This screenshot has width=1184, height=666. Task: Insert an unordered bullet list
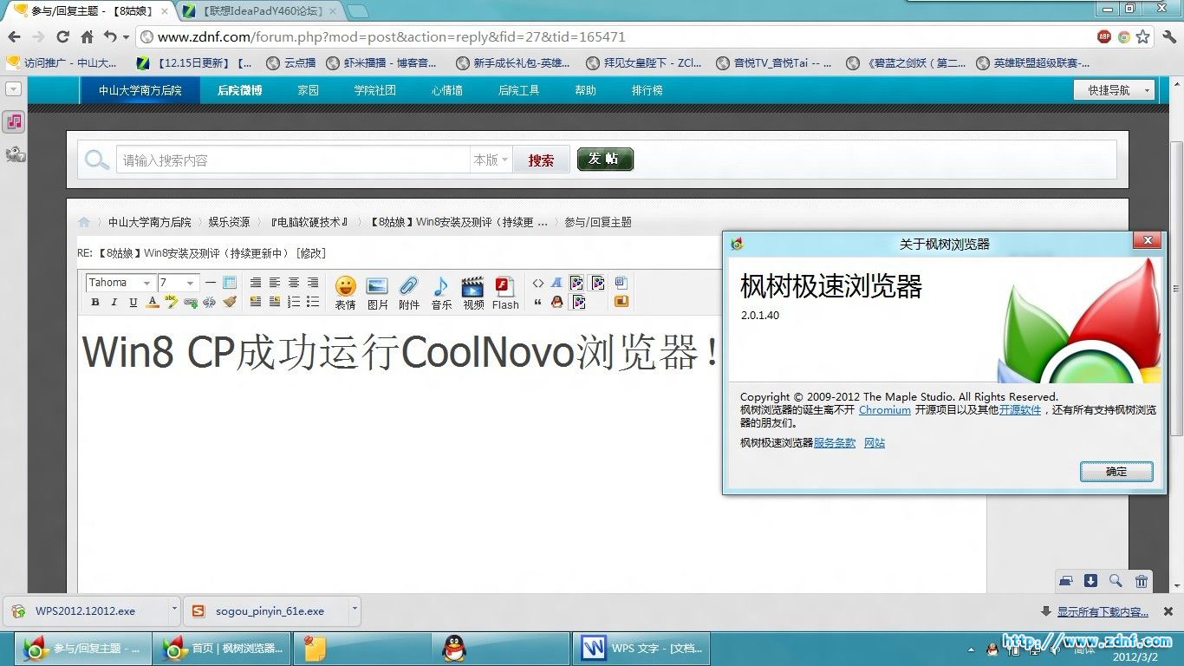point(313,302)
